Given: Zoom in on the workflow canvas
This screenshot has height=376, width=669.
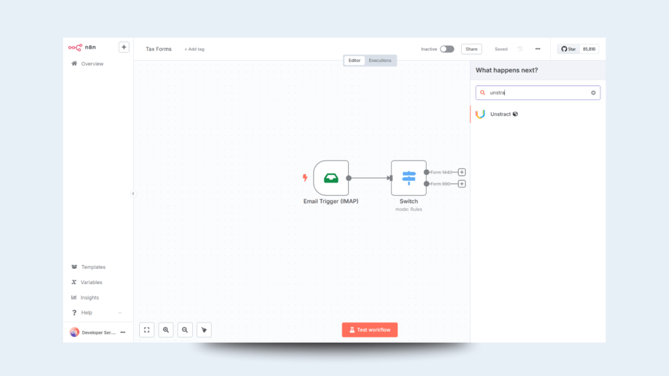Looking at the screenshot, I should [166, 330].
